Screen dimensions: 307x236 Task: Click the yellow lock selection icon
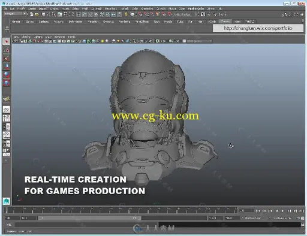[126, 14]
